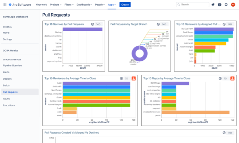Click the user profile avatar
This screenshot has width=239, height=143.
pyautogui.click(x=233, y=5)
